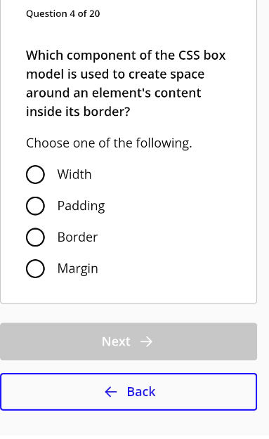
Task: Mark the Margin radio button
Action: coord(35,268)
